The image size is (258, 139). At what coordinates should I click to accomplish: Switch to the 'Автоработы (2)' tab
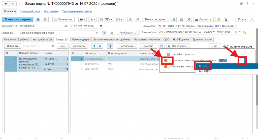[x=42, y=40]
